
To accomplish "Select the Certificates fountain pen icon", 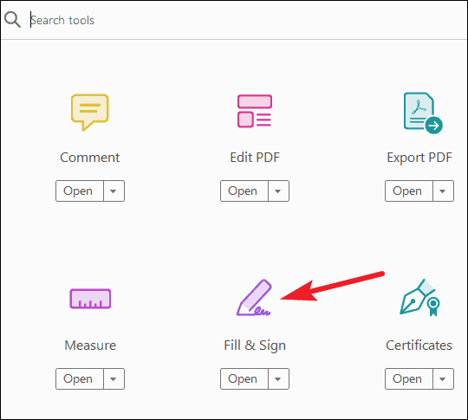I will pos(419,298).
